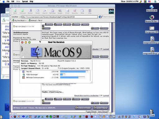Screen dimensions: 159x119
Task: Go back with Netscape's Back button
Action: pos(15,11)
